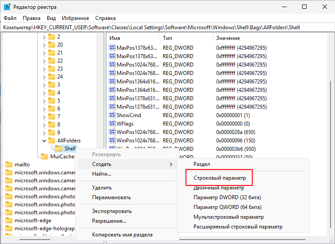Image resolution: width=335 pixels, height=244 pixels.
Task: Click the mailto folder icon
Action: [x=9, y=165]
